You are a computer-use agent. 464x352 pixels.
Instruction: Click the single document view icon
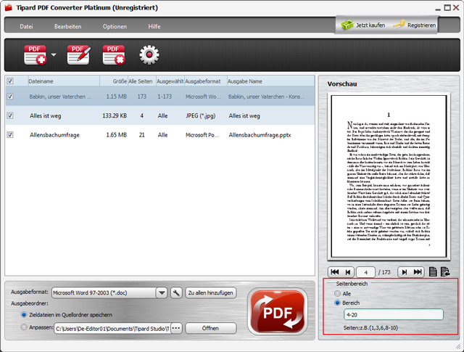point(433,271)
